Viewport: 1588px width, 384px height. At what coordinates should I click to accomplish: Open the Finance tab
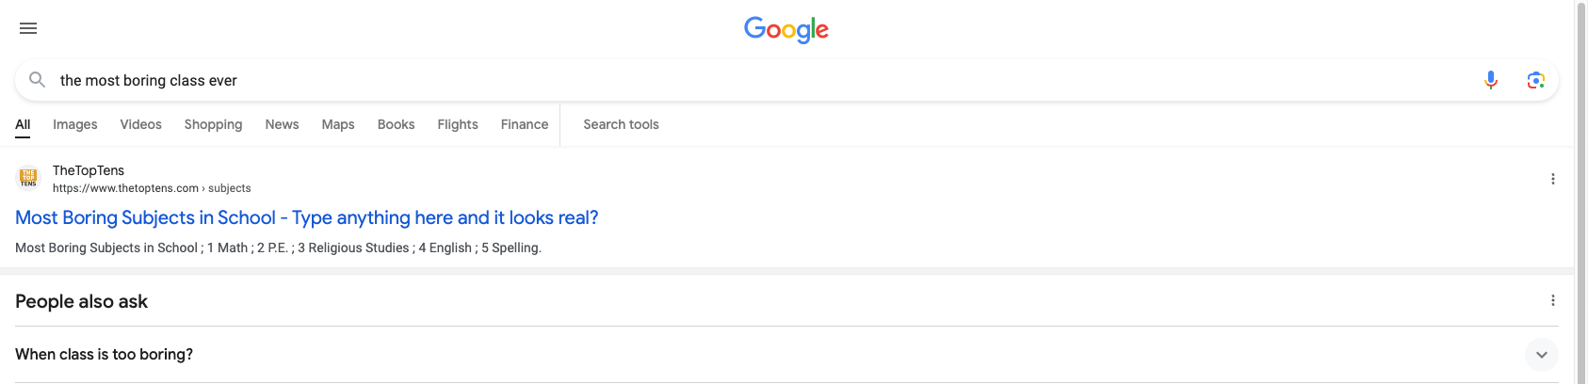(x=525, y=124)
